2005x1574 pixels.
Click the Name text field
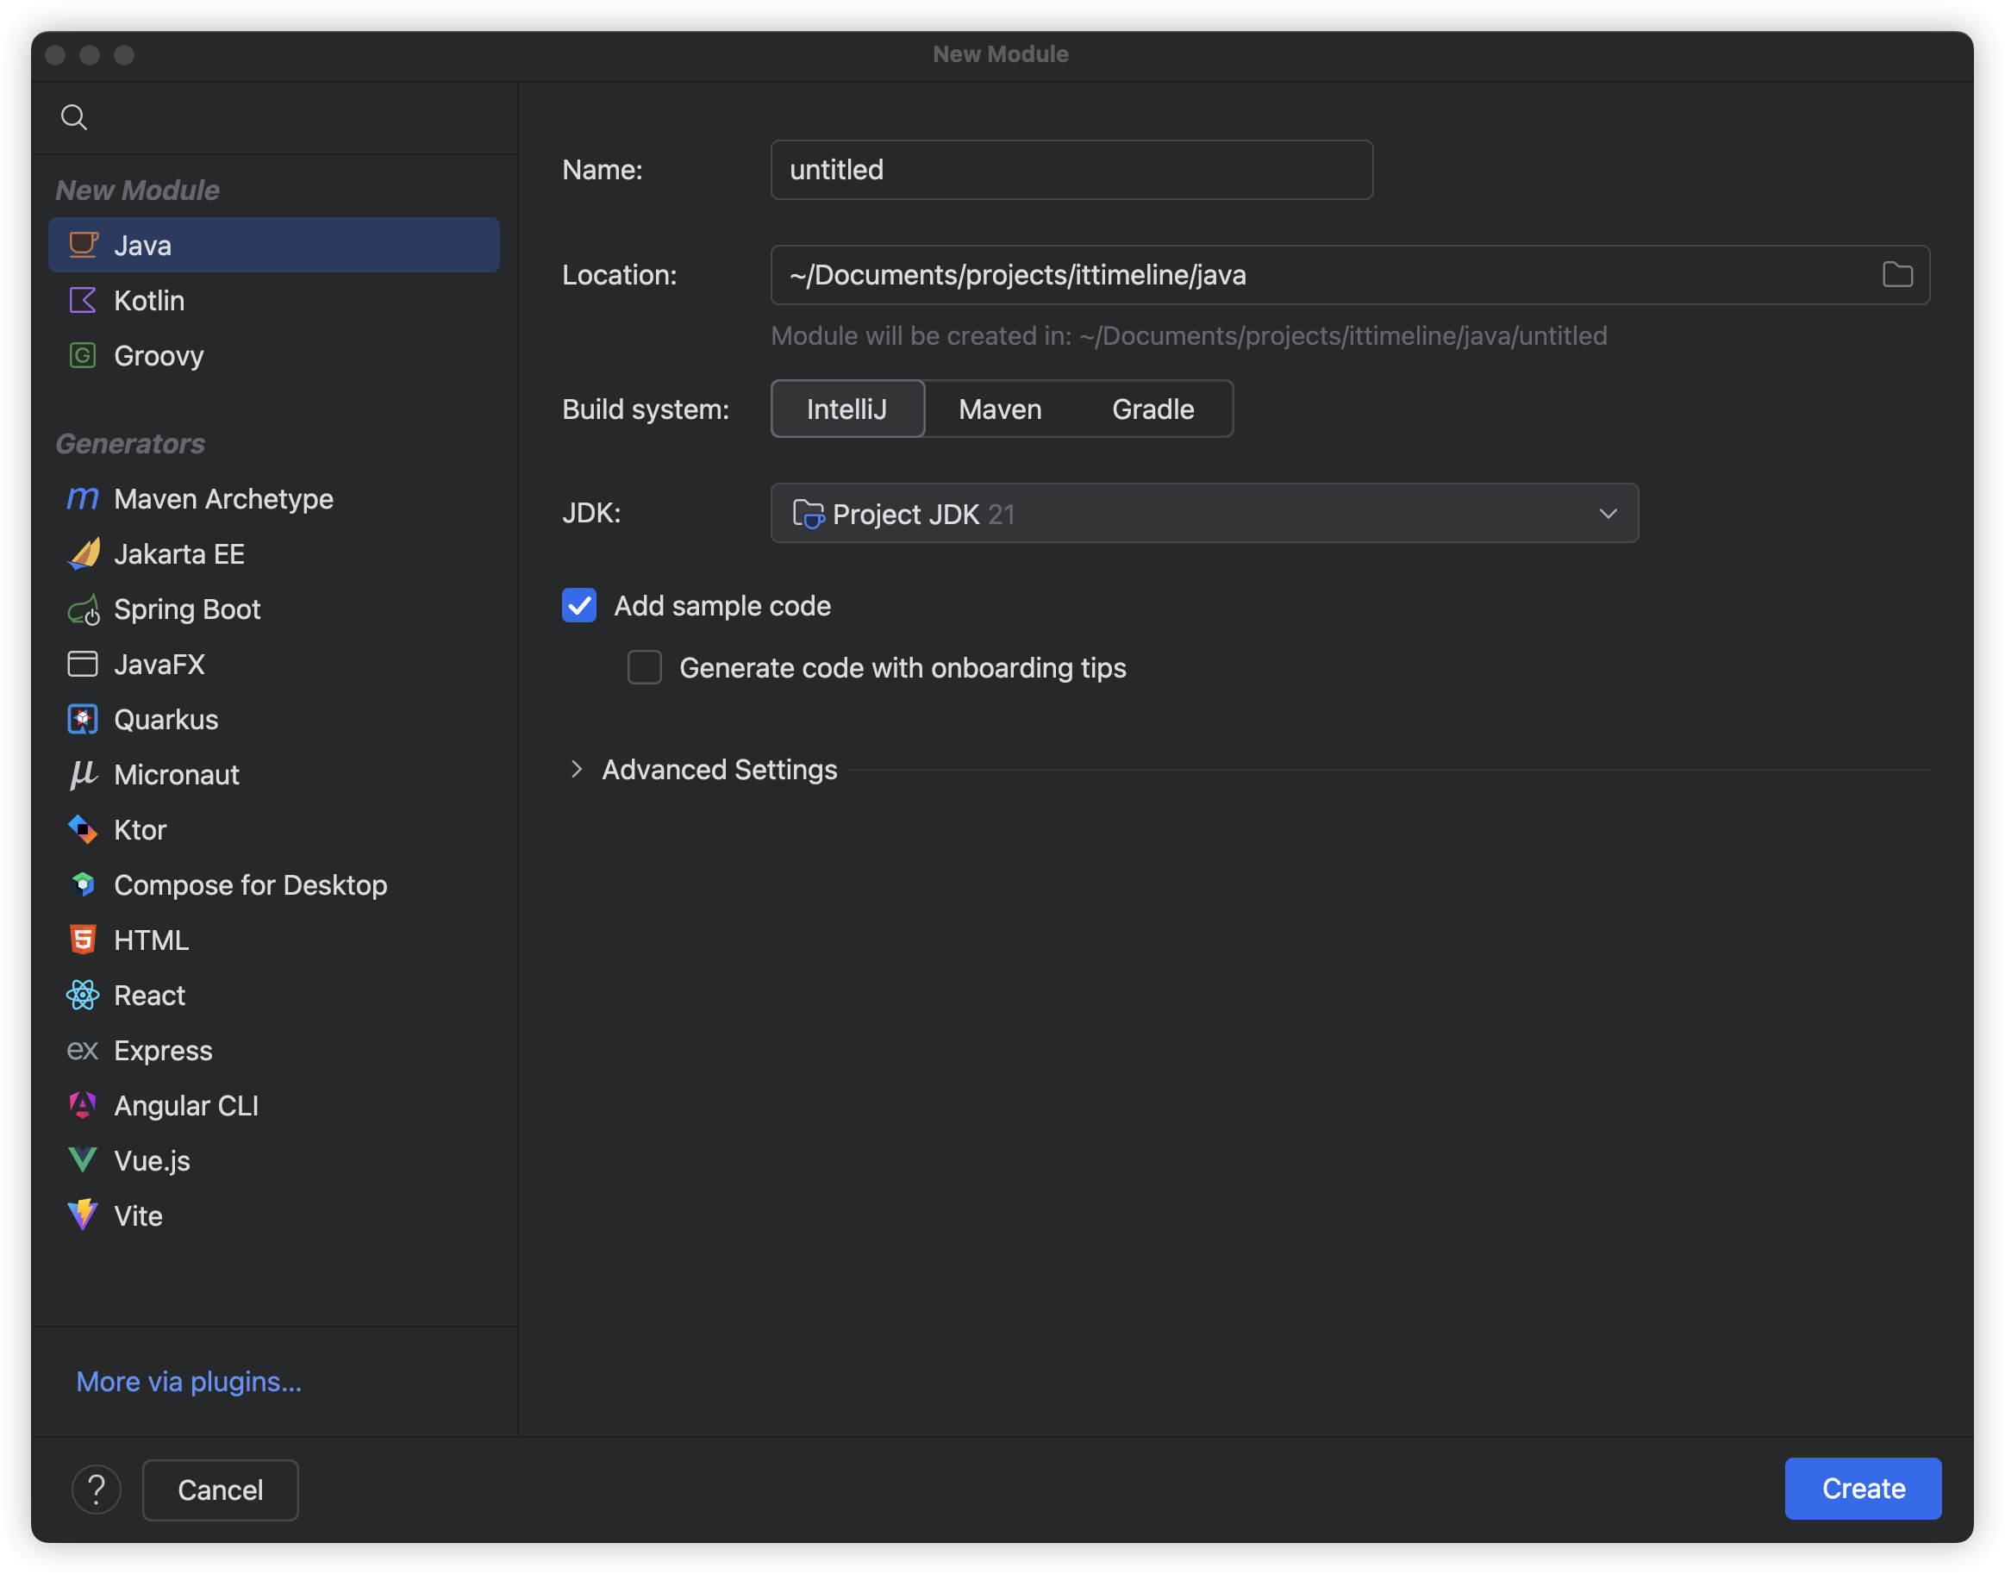1071,170
